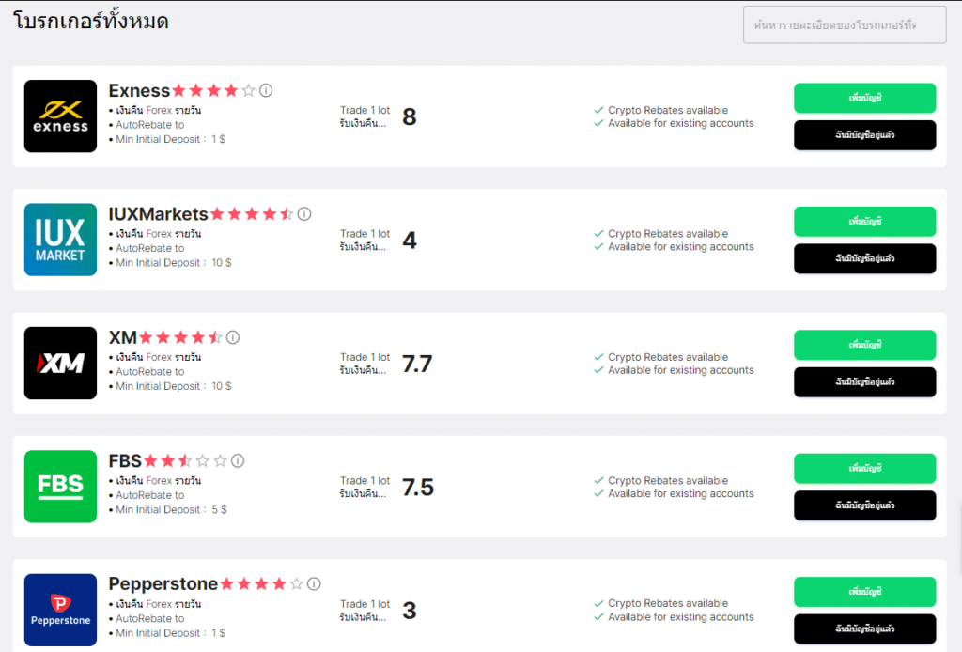Click 'Trade 1 lot' label in Exness row
The height and width of the screenshot is (652, 962).
pyautogui.click(x=365, y=111)
